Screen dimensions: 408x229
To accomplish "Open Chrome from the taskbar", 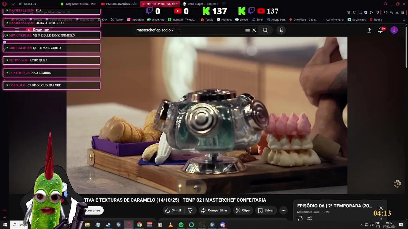I will pos(139,225).
